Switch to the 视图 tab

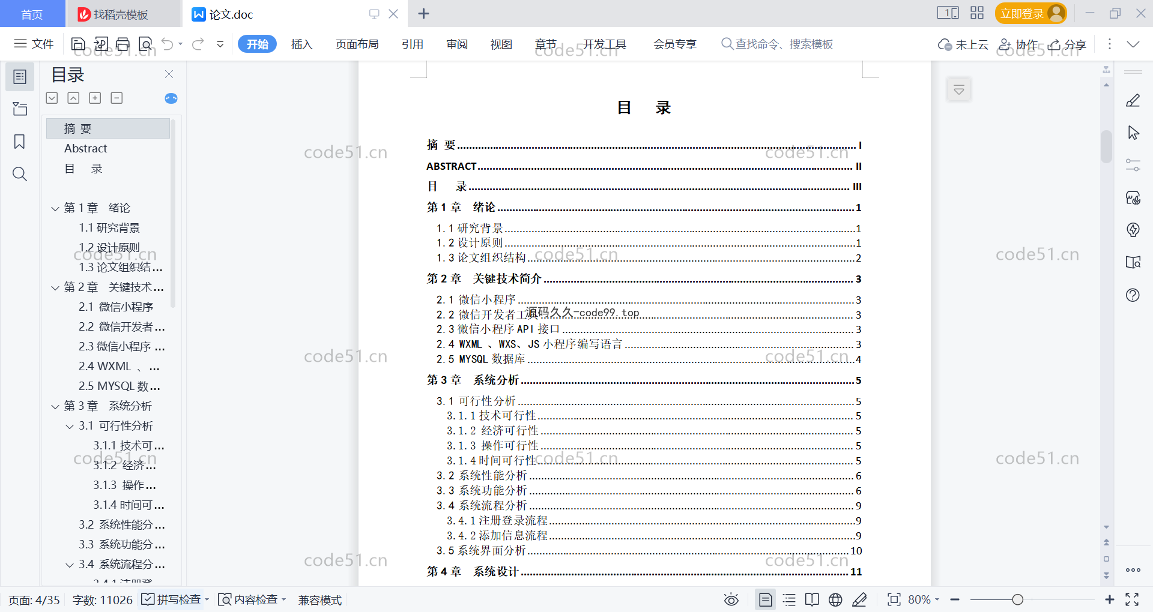pyautogui.click(x=501, y=44)
